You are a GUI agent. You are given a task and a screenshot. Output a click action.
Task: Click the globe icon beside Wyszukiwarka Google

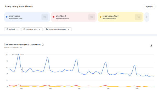point(47,29)
